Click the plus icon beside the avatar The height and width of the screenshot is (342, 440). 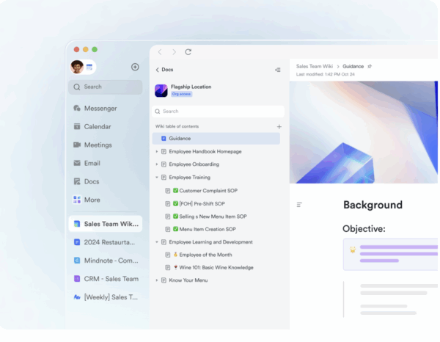click(135, 67)
